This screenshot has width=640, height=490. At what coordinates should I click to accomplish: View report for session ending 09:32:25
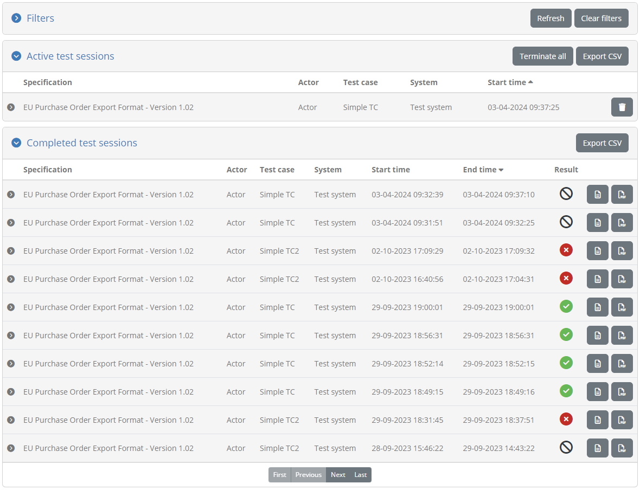click(x=598, y=223)
